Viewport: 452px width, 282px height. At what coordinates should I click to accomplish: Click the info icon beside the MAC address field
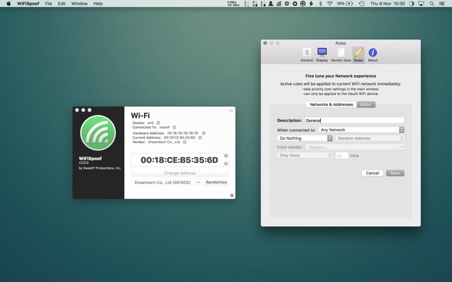click(x=226, y=156)
